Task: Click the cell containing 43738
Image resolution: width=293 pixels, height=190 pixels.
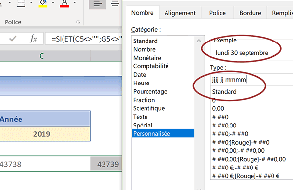Action: click(x=45, y=164)
